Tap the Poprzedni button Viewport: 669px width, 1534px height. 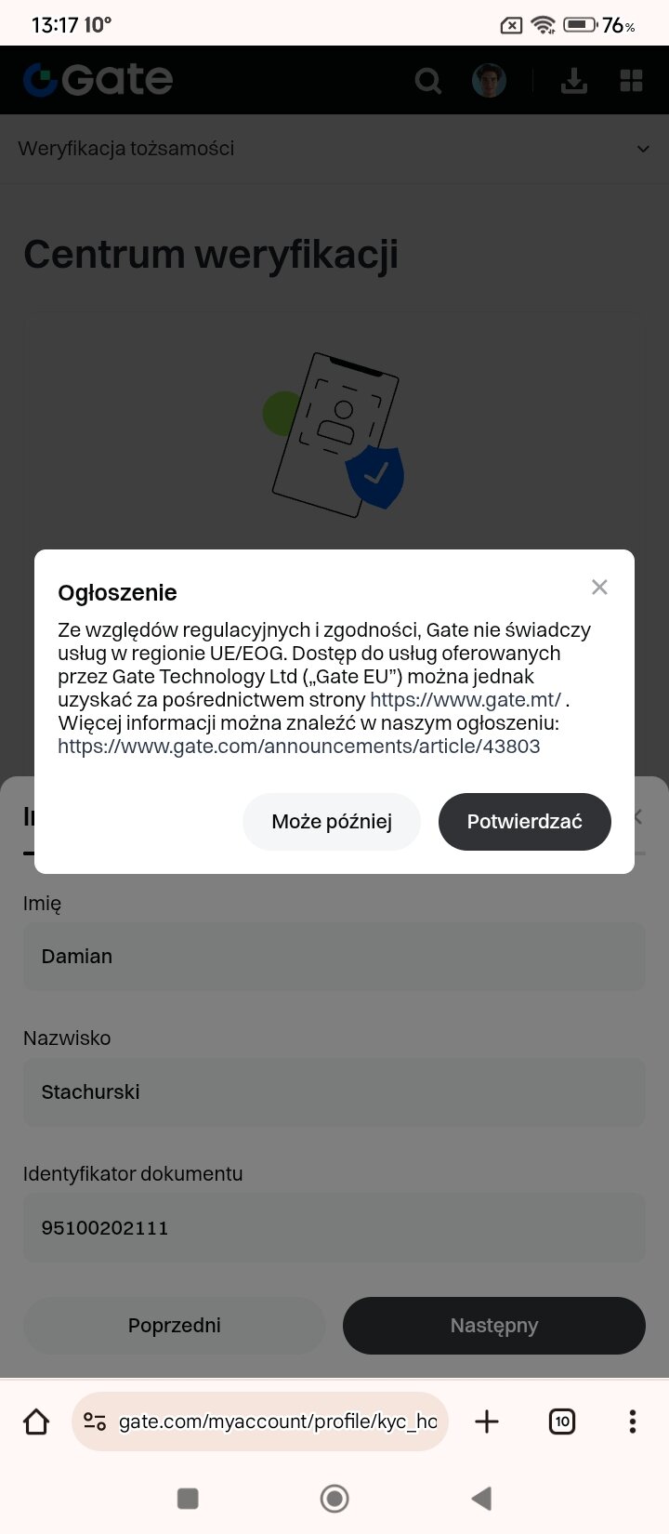(x=175, y=1326)
